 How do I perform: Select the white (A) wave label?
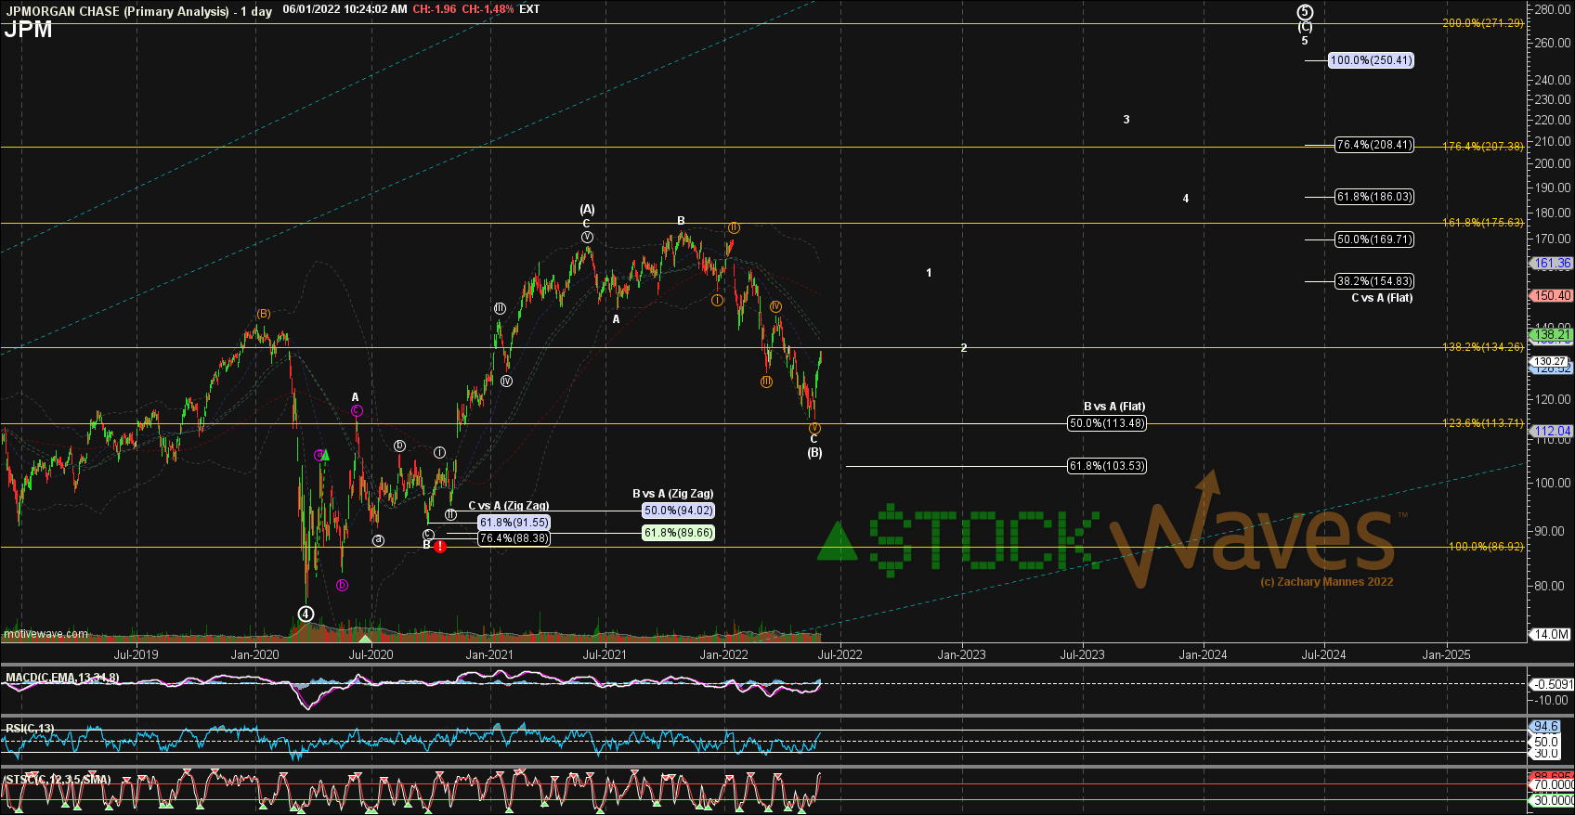[x=587, y=210]
